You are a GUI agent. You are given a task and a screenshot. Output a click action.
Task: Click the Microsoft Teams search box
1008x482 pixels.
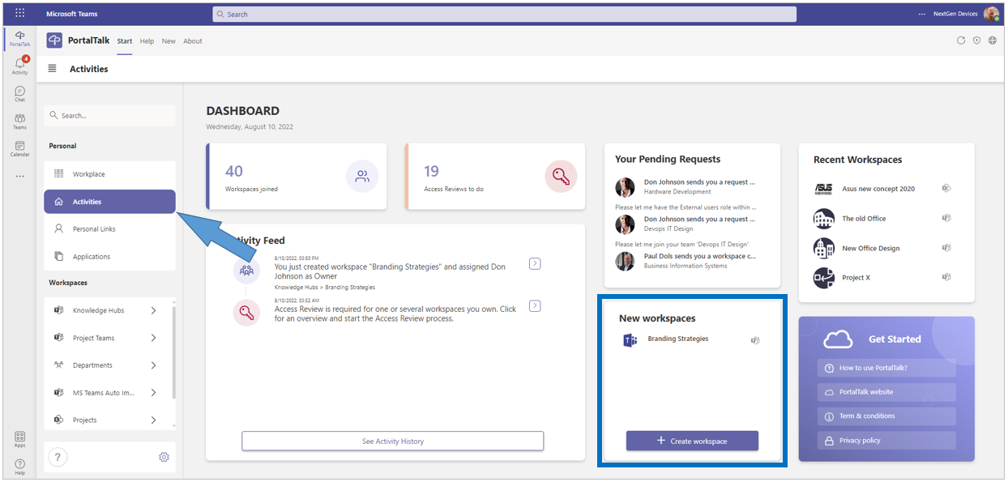coord(504,14)
